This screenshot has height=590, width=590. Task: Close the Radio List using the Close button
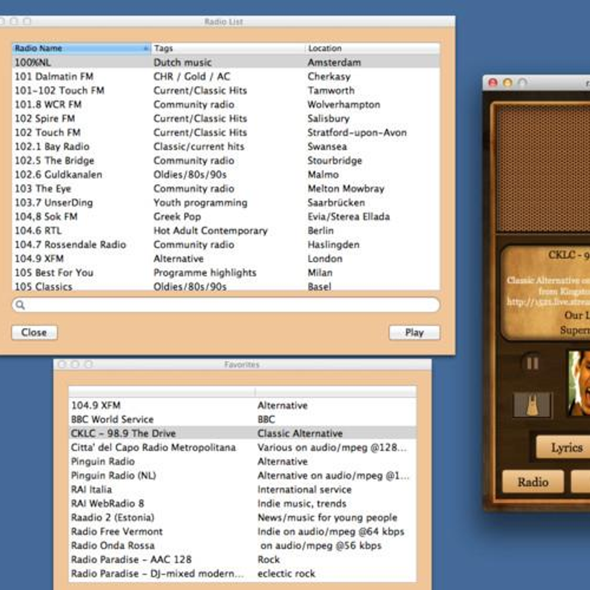click(34, 332)
